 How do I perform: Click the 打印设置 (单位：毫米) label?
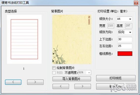[x=112, y=11]
